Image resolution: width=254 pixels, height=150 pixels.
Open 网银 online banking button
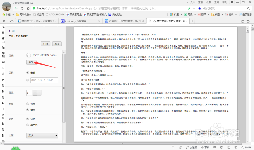click(188, 14)
